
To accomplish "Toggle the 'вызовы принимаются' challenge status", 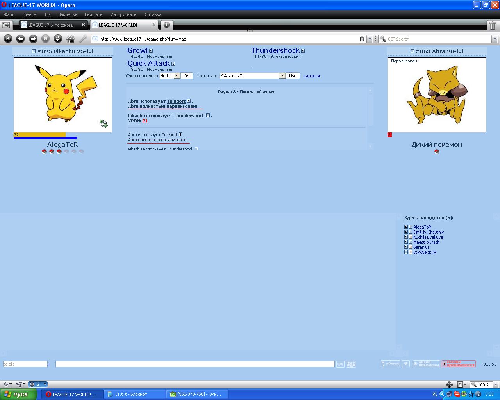I will click(x=459, y=364).
